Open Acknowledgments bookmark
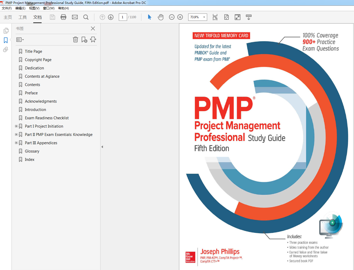The width and height of the screenshot is (354, 270). [x=41, y=101]
